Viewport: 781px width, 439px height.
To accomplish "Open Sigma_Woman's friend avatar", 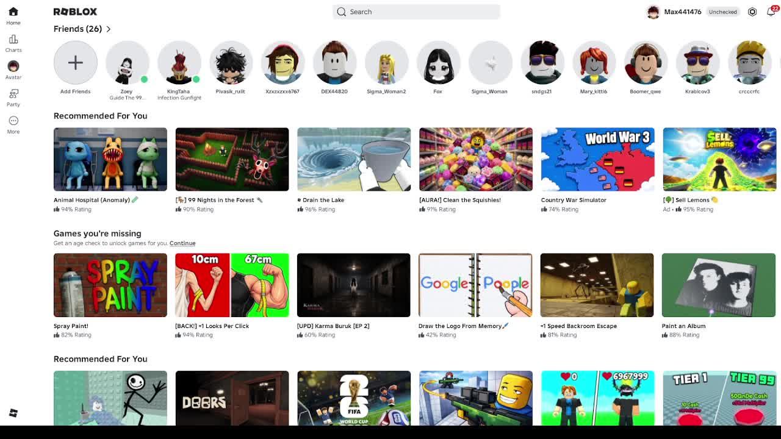I will click(x=490, y=63).
